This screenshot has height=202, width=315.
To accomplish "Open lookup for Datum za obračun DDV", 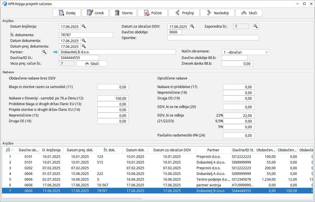I will [x=192, y=26].
